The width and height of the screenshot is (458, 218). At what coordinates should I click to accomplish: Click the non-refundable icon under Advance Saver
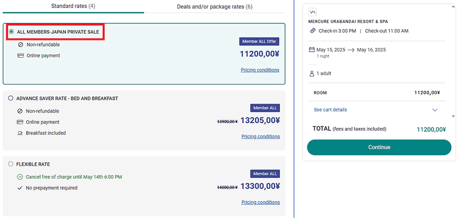coord(20,111)
